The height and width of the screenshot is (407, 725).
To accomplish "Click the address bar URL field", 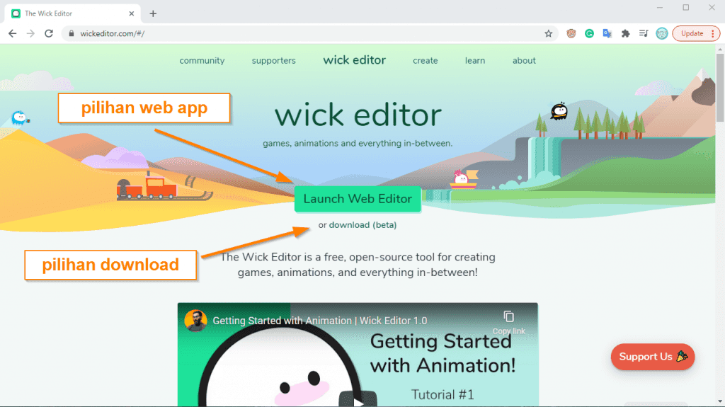I will click(x=310, y=33).
